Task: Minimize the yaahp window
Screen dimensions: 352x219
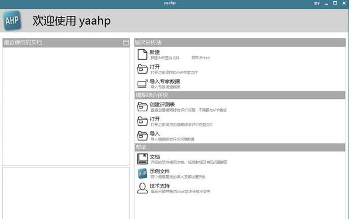Action: pos(326,4)
